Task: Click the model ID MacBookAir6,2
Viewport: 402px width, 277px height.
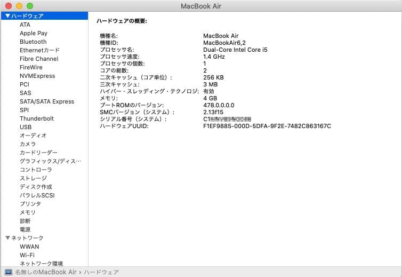Action: (x=224, y=43)
